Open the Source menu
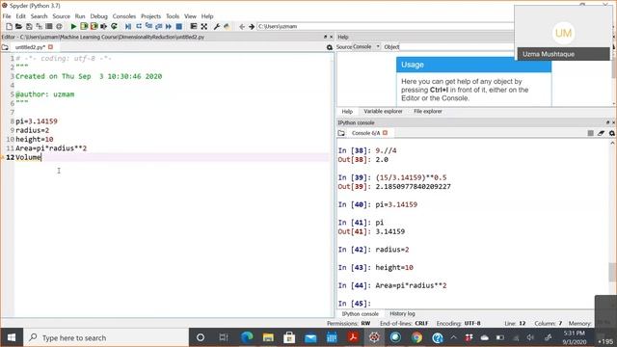Viewport: 617px width, 347px height. tap(61, 16)
